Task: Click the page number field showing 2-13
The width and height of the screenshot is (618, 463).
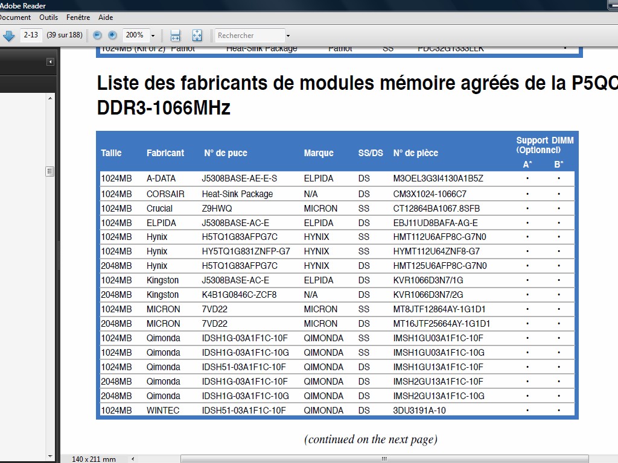Action: point(31,35)
